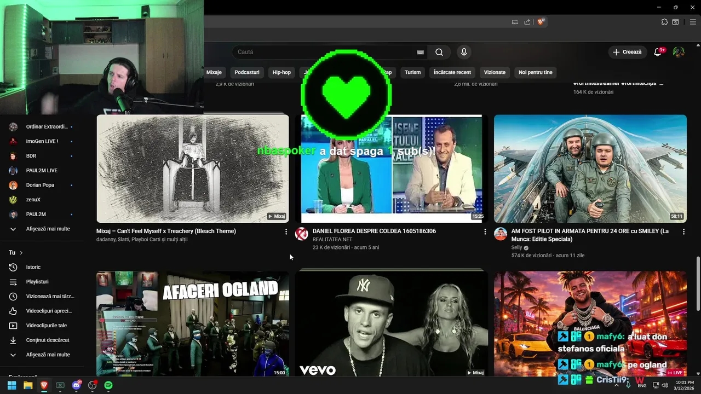The image size is (701, 394).
Task: Open AM FOST PILOT IN ARMATA title link
Action: (x=590, y=235)
